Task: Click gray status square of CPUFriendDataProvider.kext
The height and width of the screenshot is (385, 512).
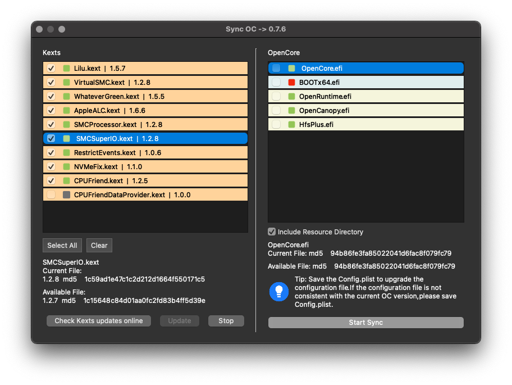Action: [67, 195]
